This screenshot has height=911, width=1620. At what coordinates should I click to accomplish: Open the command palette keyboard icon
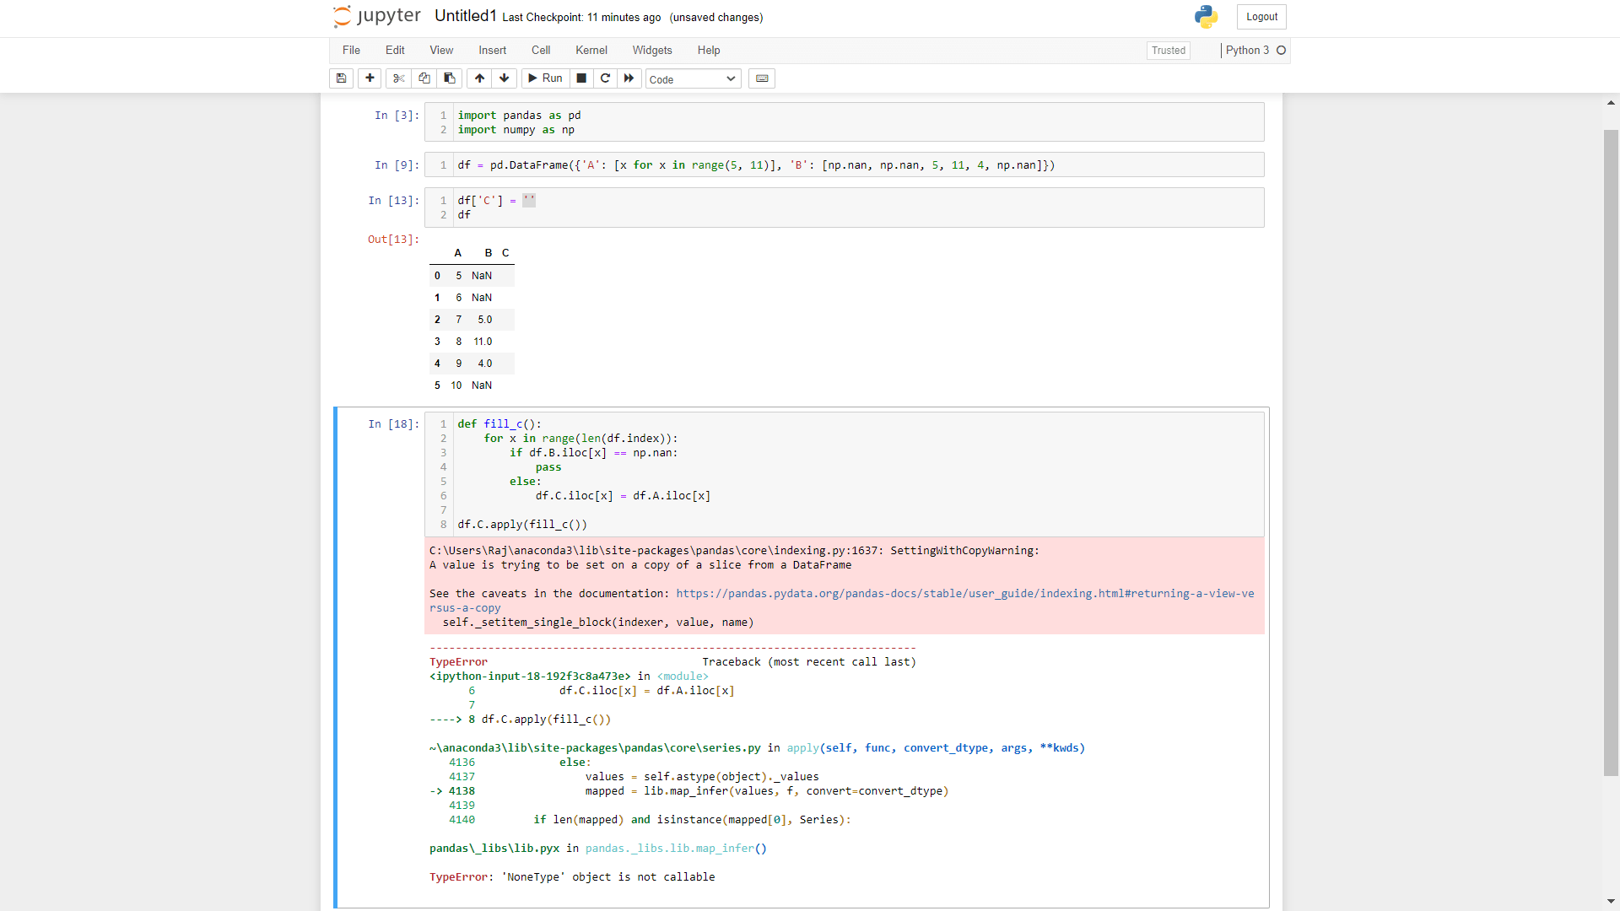pos(762,78)
